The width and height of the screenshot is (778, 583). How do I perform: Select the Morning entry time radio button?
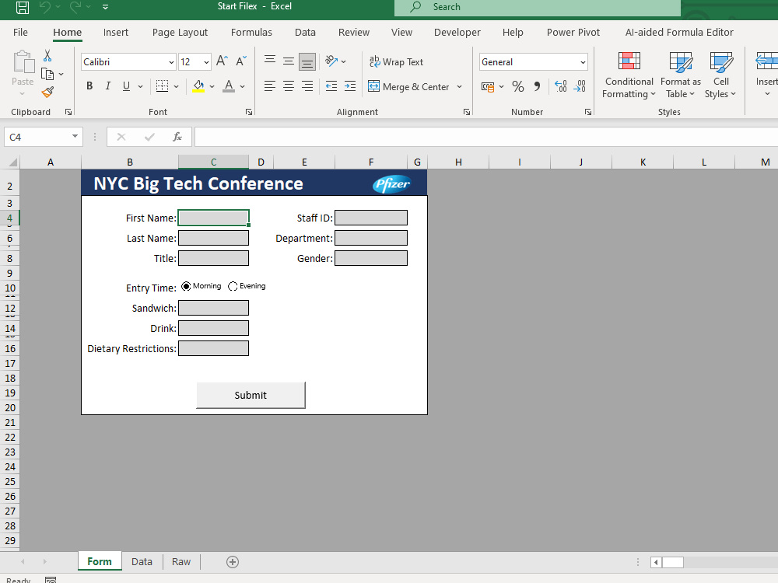(x=184, y=285)
